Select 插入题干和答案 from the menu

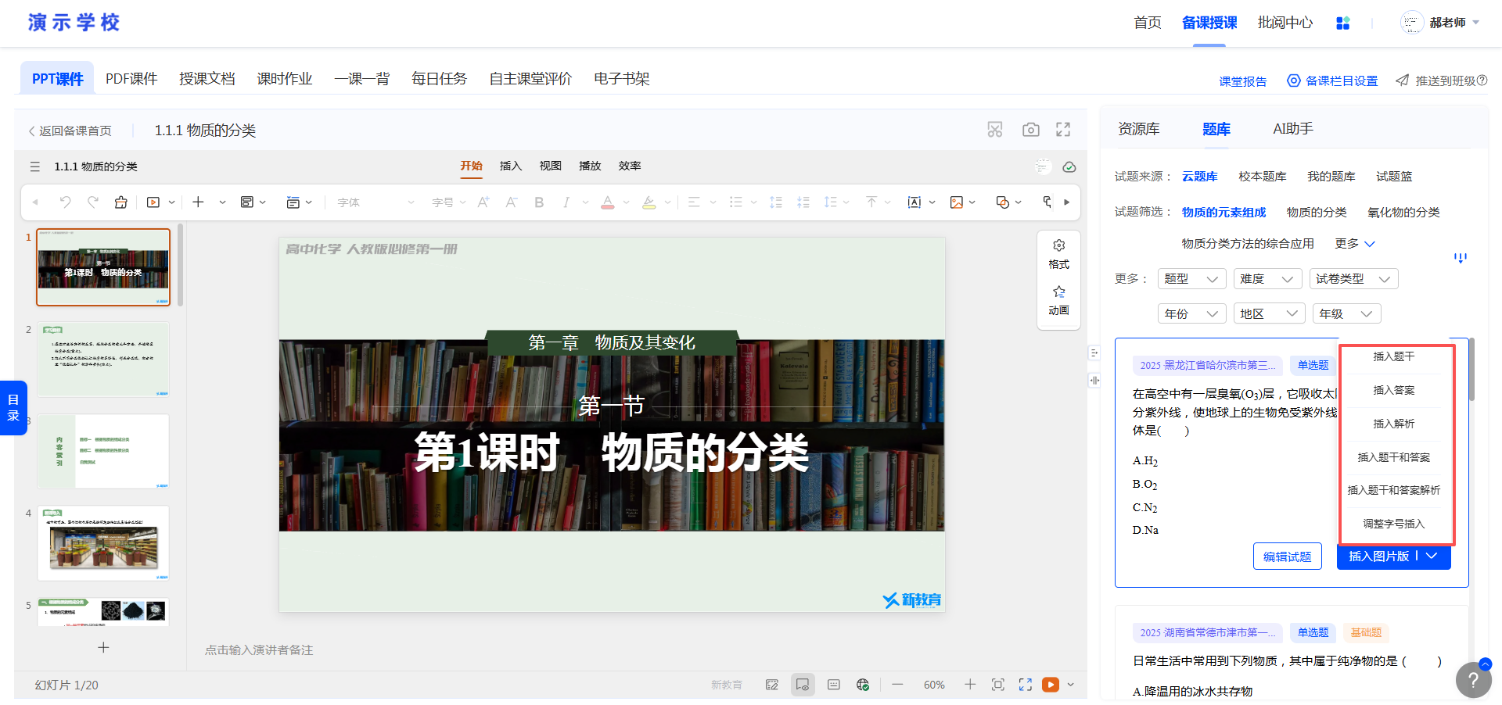point(1393,457)
